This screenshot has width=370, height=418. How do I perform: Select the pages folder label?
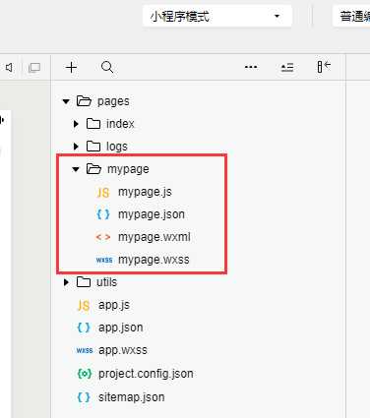click(x=113, y=101)
